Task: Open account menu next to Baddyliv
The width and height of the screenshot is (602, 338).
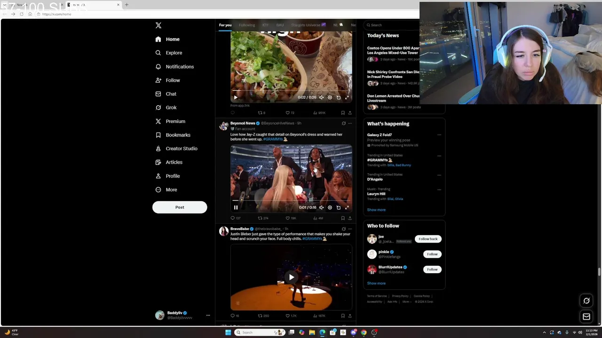Action: pyautogui.click(x=208, y=315)
